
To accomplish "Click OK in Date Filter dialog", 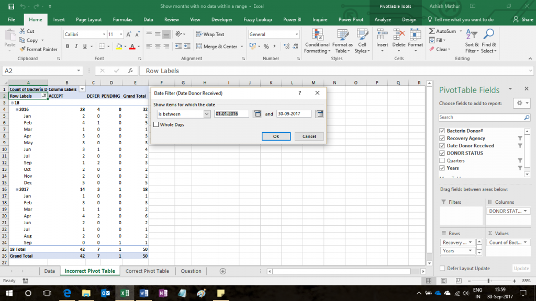I will 276,136.
